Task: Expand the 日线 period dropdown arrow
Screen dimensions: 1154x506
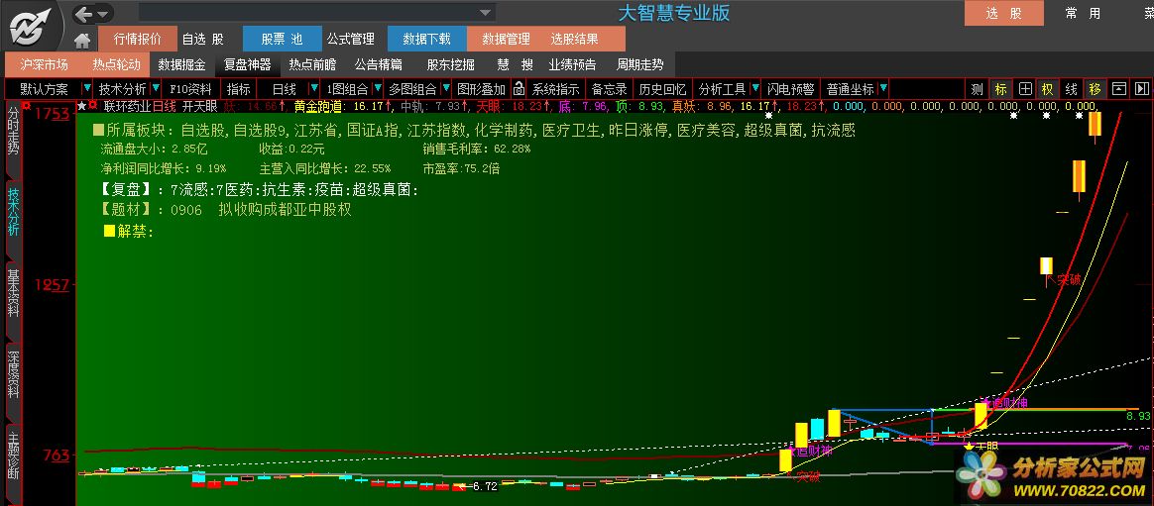Action: point(315,89)
